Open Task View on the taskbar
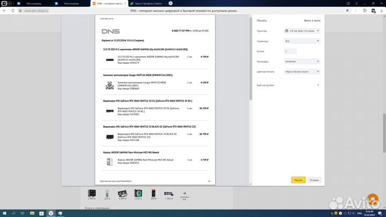The width and height of the screenshot is (386, 217). click(23, 213)
